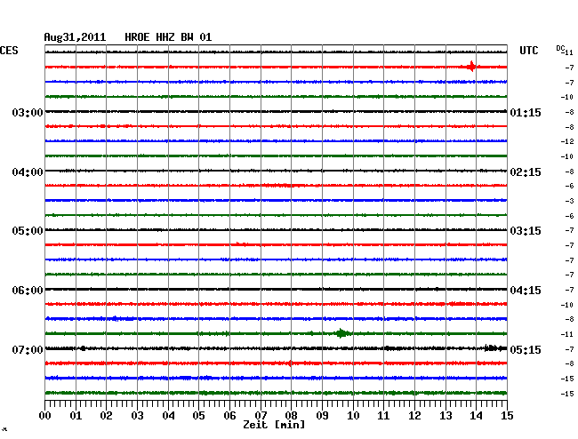
Task: Select minute tick label 03
Action: pyautogui.click(x=137, y=416)
